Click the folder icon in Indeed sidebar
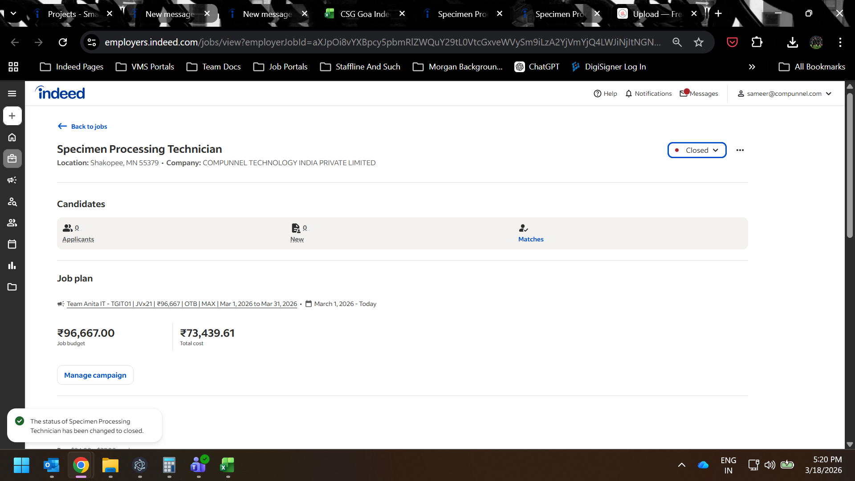 [12, 287]
